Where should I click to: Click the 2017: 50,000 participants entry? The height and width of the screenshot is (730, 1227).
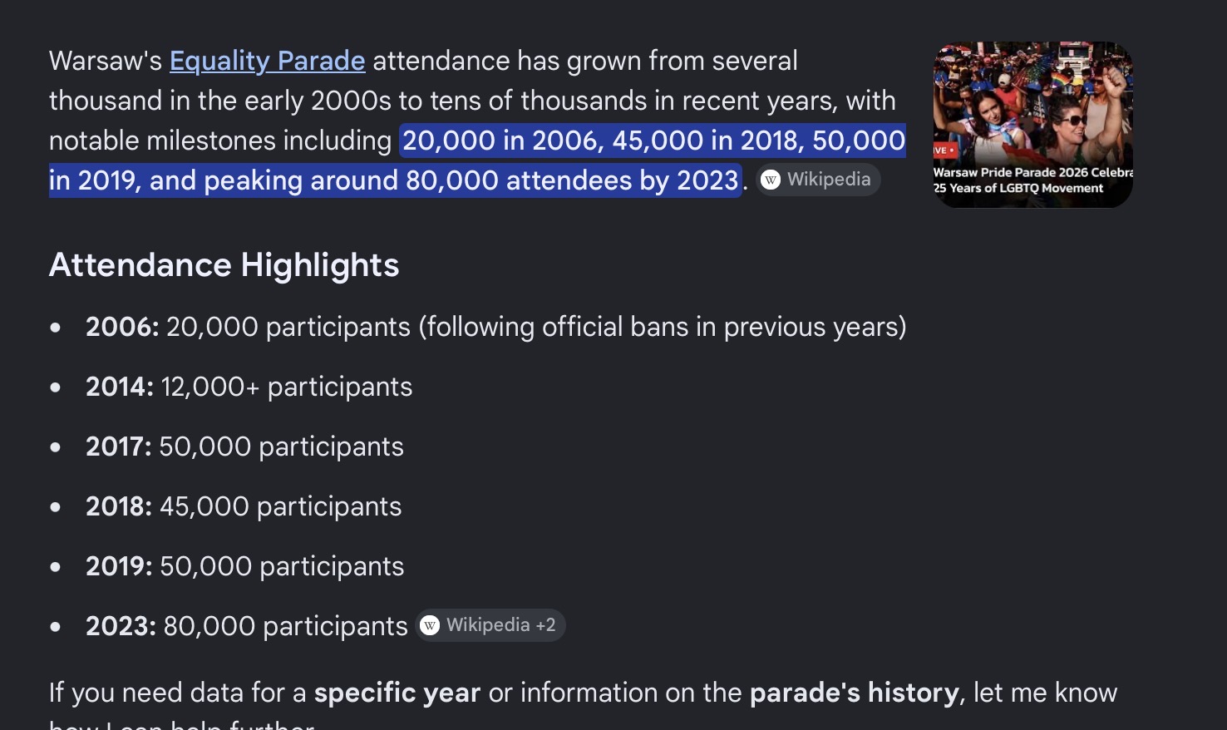pyautogui.click(x=244, y=446)
